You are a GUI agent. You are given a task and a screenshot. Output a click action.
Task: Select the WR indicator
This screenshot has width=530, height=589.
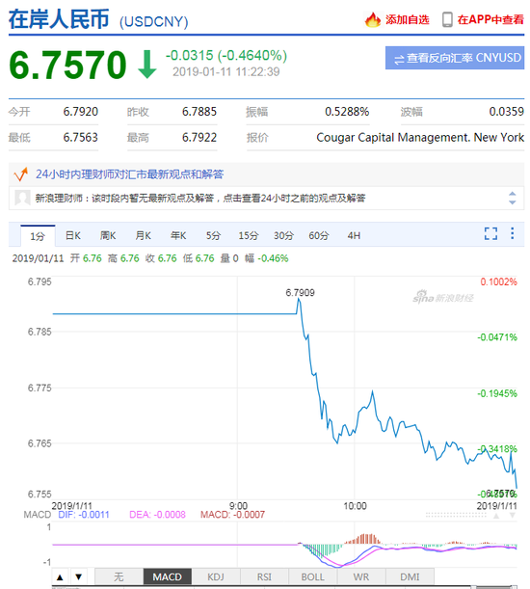361,577
